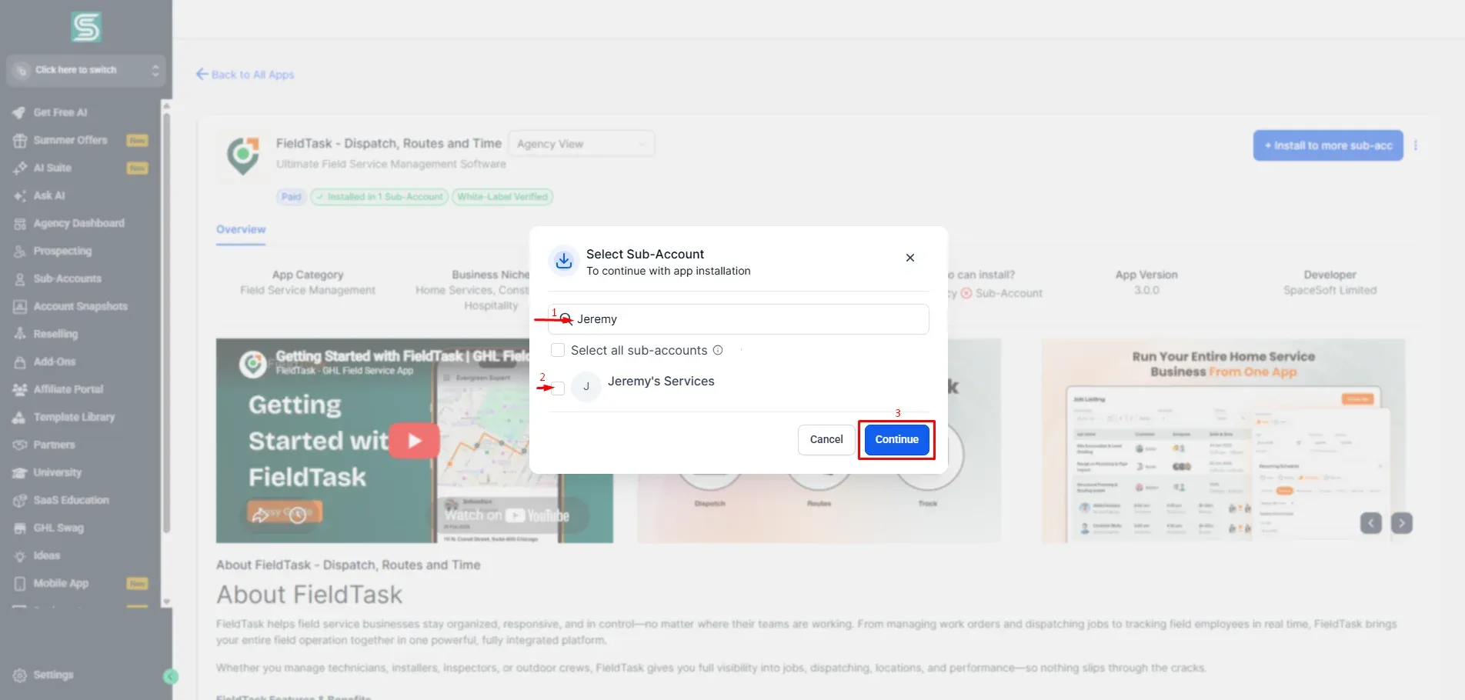
Task: Click the Partners sidebar icon
Action: tap(20, 445)
